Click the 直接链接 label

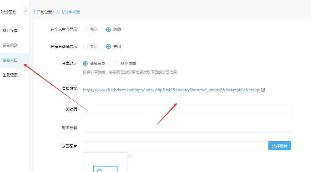pos(70,88)
